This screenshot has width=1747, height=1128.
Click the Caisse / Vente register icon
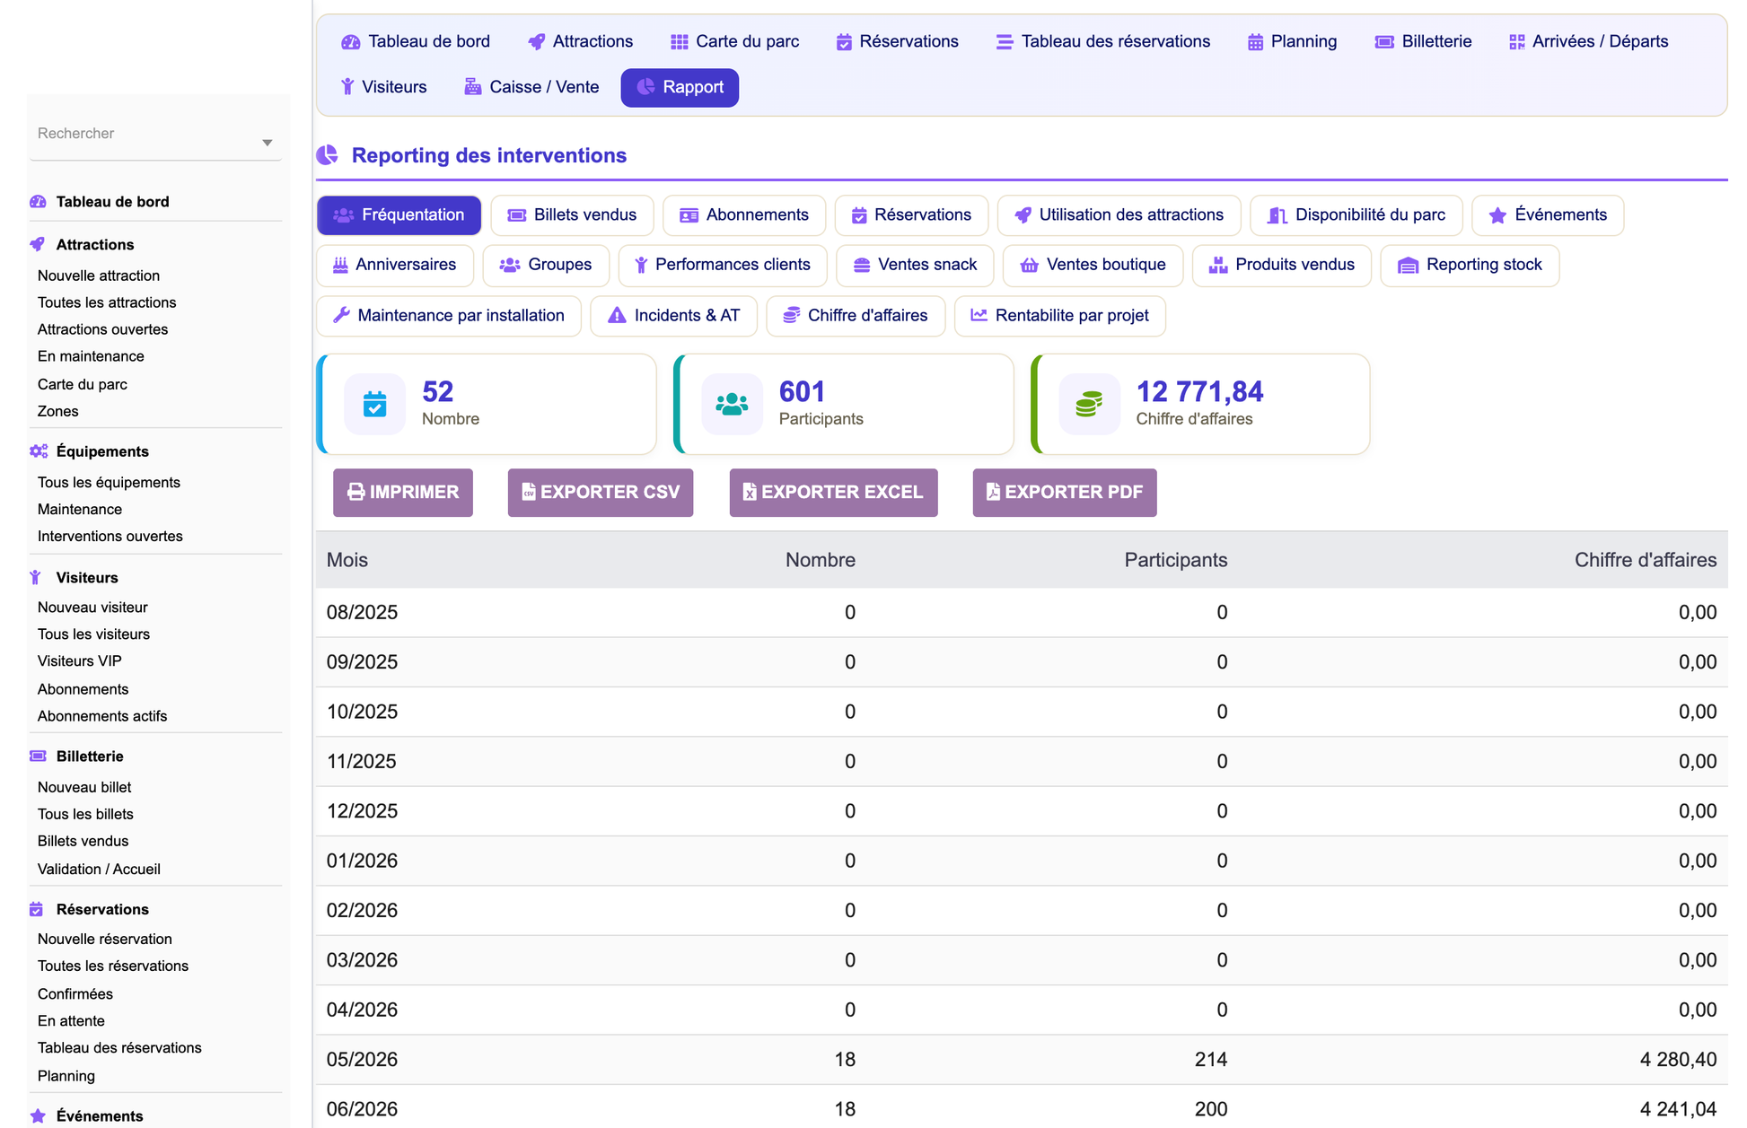click(x=472, y=87)
